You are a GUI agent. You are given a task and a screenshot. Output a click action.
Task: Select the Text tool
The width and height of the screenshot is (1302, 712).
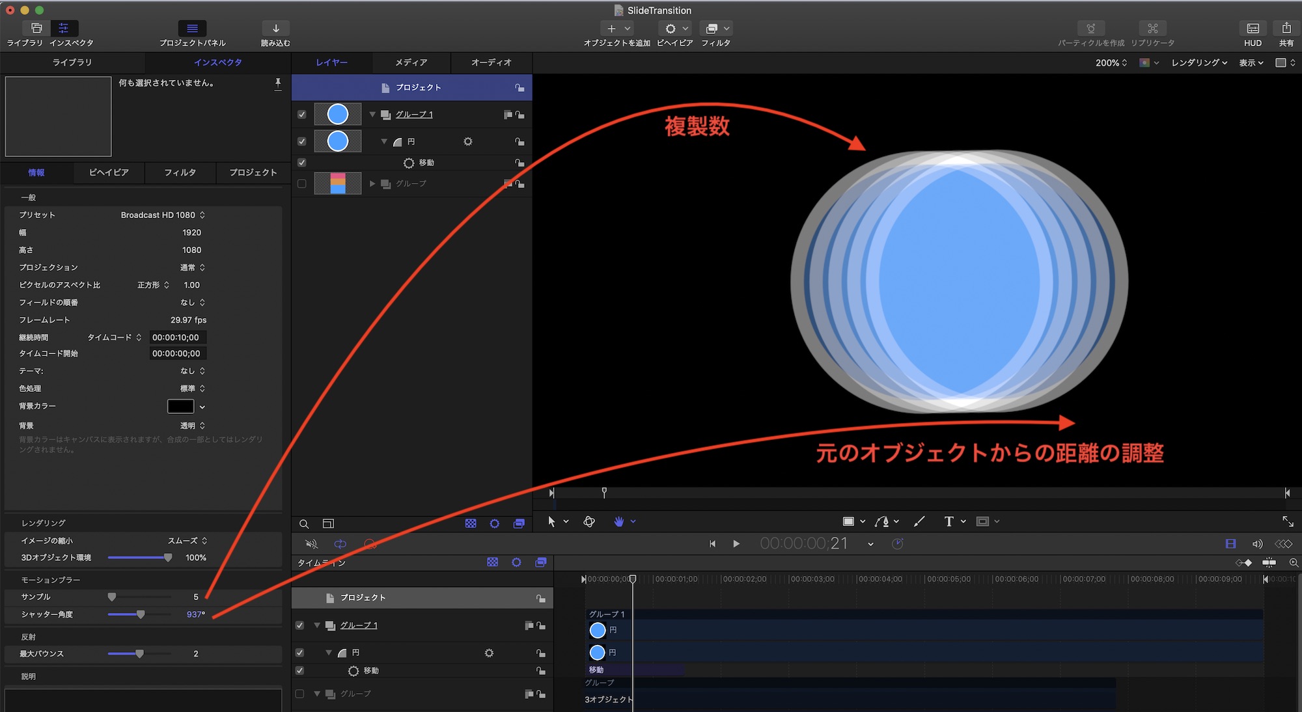coord(949,521)
